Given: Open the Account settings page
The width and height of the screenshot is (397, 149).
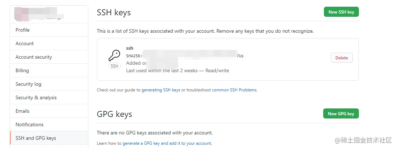Looking at the screenshot, I should [x=25, y=43].
